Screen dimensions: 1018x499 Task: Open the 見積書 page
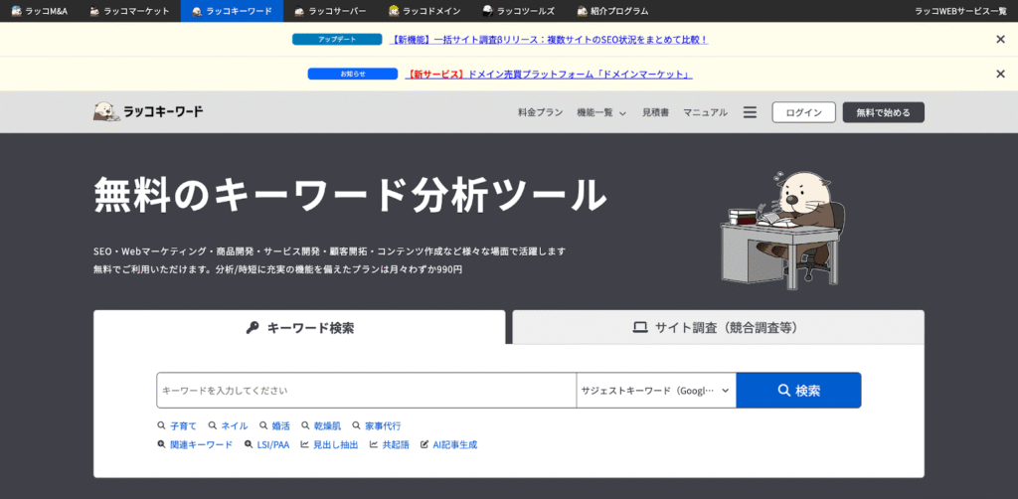(x=655, y=112)
